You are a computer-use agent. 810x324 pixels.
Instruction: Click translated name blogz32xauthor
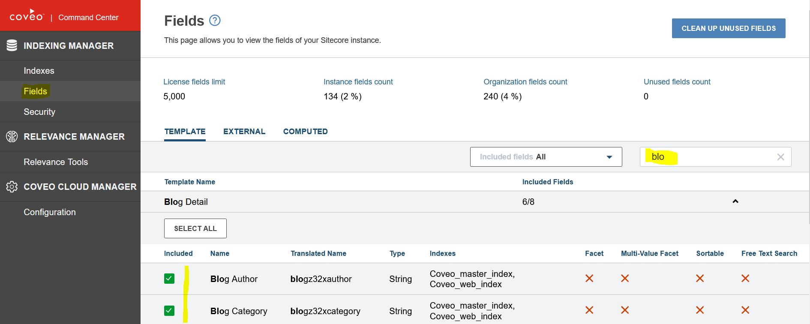pos(321,279)
